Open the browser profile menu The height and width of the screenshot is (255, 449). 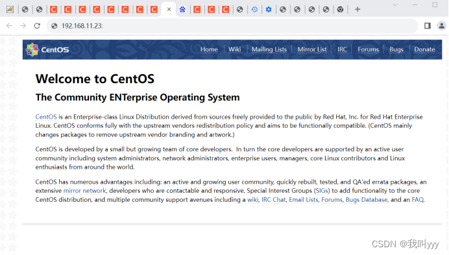[442, 26]
